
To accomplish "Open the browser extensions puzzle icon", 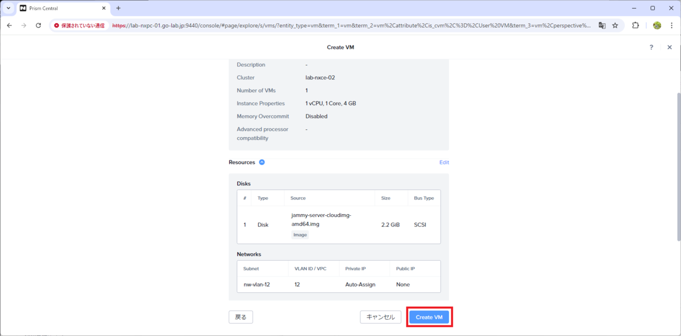I will tap(636, 25).
